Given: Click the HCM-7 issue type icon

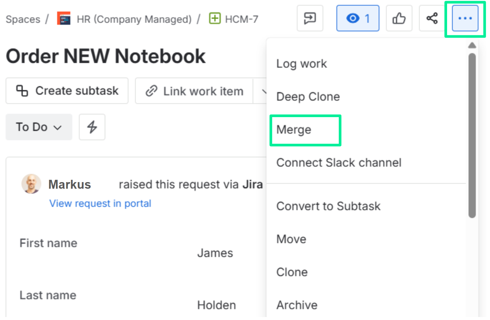Looking at the screenshot, I should [x=215, y=18].
